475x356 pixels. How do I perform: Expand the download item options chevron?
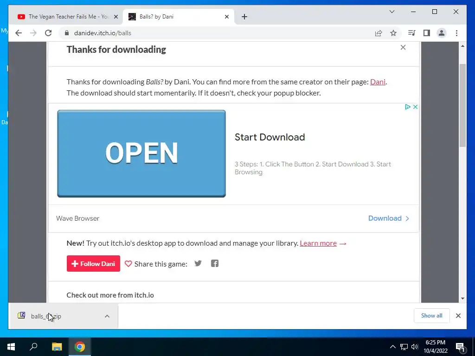point(107,316)
